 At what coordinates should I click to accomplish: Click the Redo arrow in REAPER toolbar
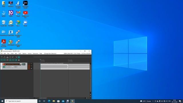point(16,57)
